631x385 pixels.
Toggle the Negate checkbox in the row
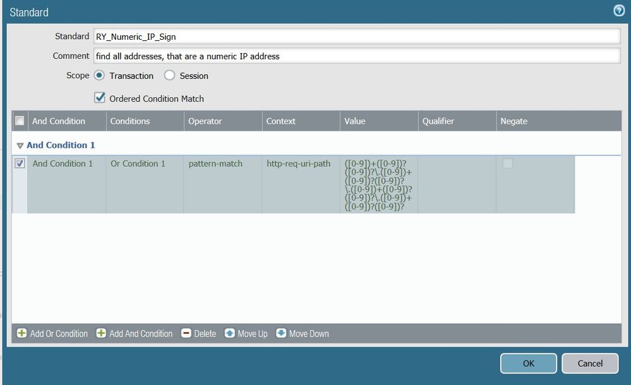point(507,163)
